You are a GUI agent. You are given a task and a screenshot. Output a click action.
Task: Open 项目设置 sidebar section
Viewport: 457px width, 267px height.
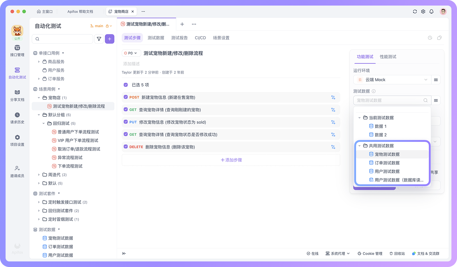click(17, 141)
